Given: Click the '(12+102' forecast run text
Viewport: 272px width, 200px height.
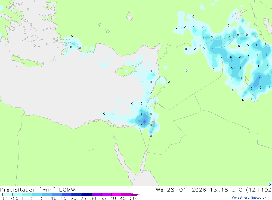Looking at the screenshot, I should tap(259, 190).
